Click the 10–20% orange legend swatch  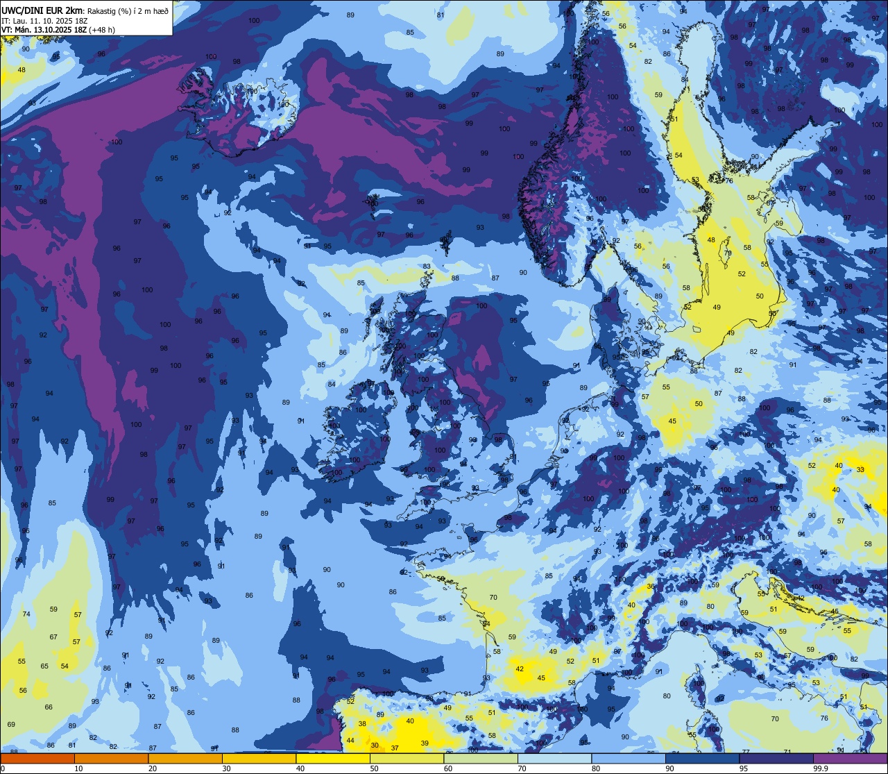coord(111,758)
